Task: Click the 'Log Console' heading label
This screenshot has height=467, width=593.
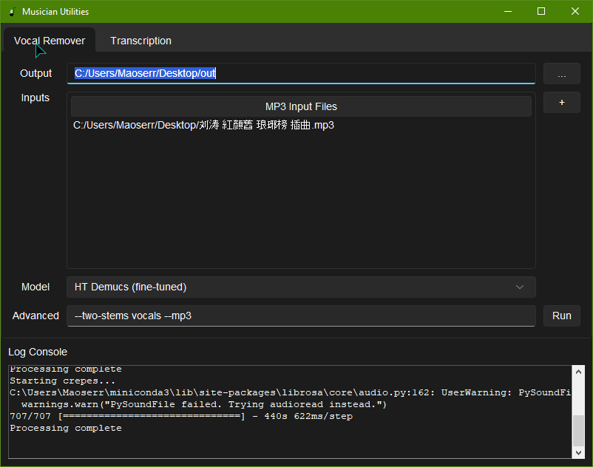Action: [x=38, y=352]
